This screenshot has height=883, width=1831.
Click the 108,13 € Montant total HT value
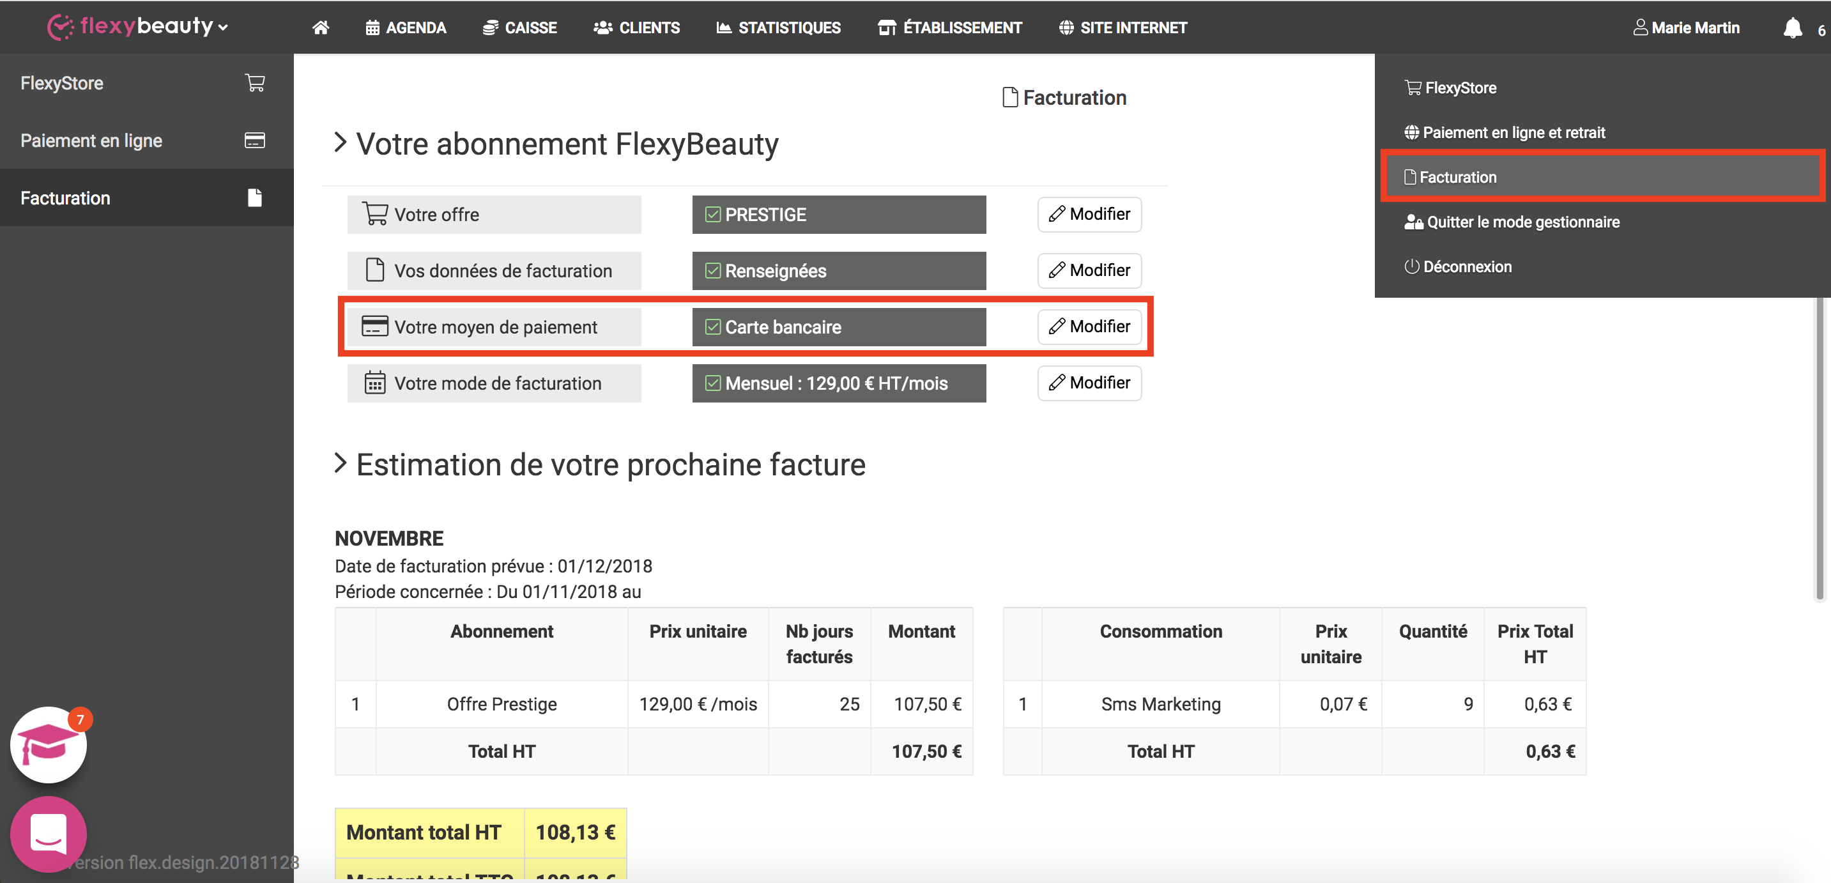575,832
